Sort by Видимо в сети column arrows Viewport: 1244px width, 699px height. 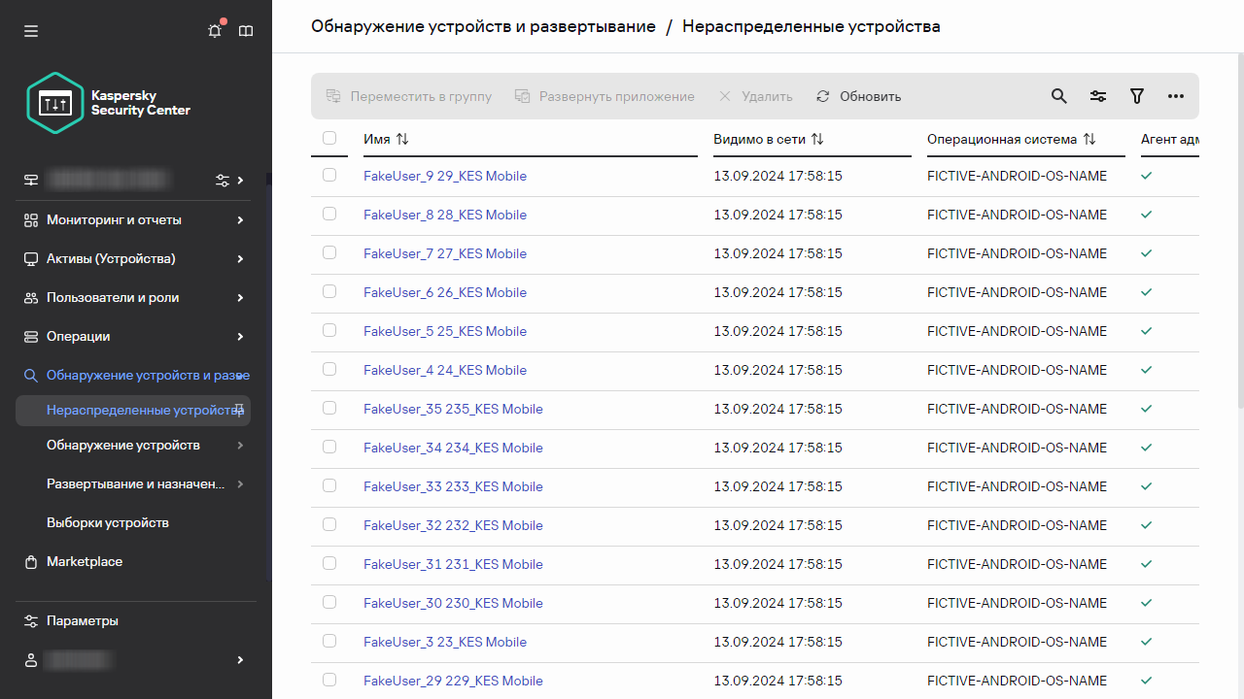tap(817, 139)
